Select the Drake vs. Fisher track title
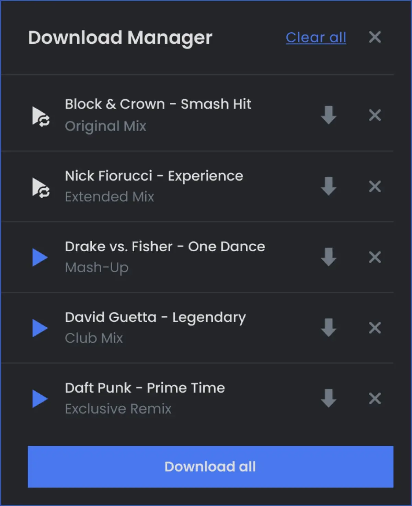412x506 pixels. (165, 246)
